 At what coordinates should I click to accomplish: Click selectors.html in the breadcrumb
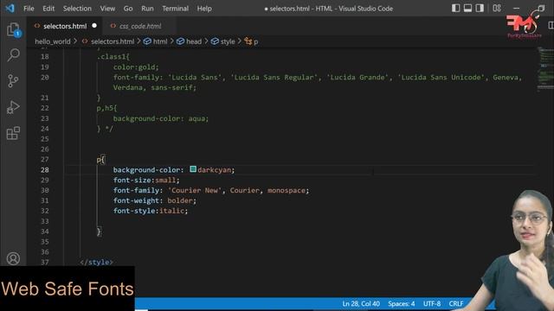point(113,41)
